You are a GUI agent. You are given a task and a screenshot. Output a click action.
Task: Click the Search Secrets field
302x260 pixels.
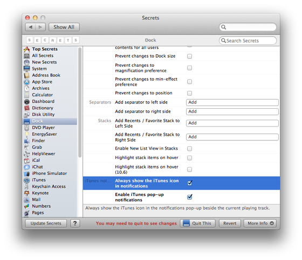[248, 40]
